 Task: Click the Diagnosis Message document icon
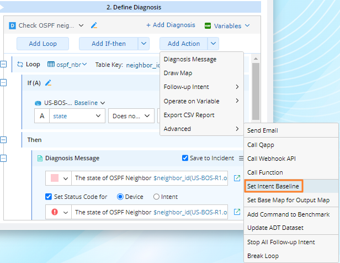40,158
